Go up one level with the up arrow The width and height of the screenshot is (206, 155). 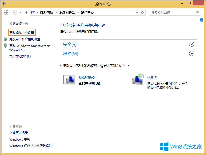26,13
